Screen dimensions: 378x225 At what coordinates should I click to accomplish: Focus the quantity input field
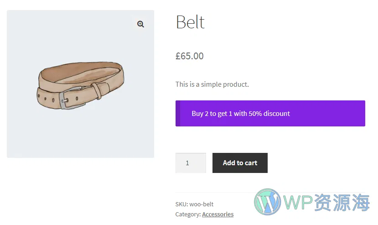tap(190, 163)
